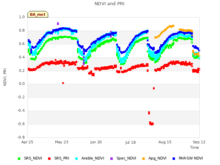The width and height of the screenshot is (220, 165).
Task: Click the 0.2 y-axis tick label
Action: tap(22, 70)
